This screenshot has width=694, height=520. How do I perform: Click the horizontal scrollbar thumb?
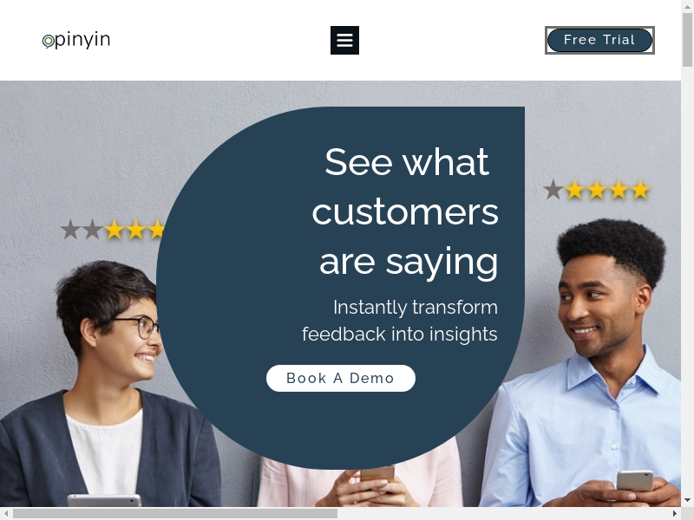[175, 513]
